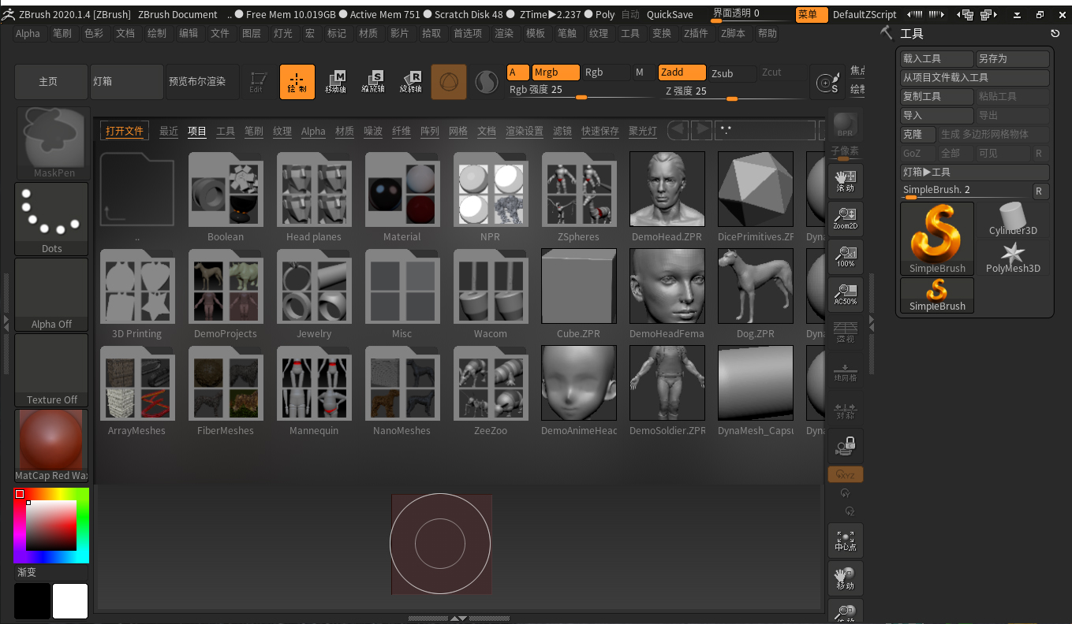Activate the 绘制 (Draw) mode icon
Viewport: 1072px width, 624px height.
click(x=297, y=82)
